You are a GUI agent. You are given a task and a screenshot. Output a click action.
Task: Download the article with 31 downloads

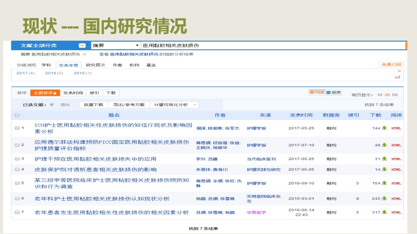pos(384,159)
